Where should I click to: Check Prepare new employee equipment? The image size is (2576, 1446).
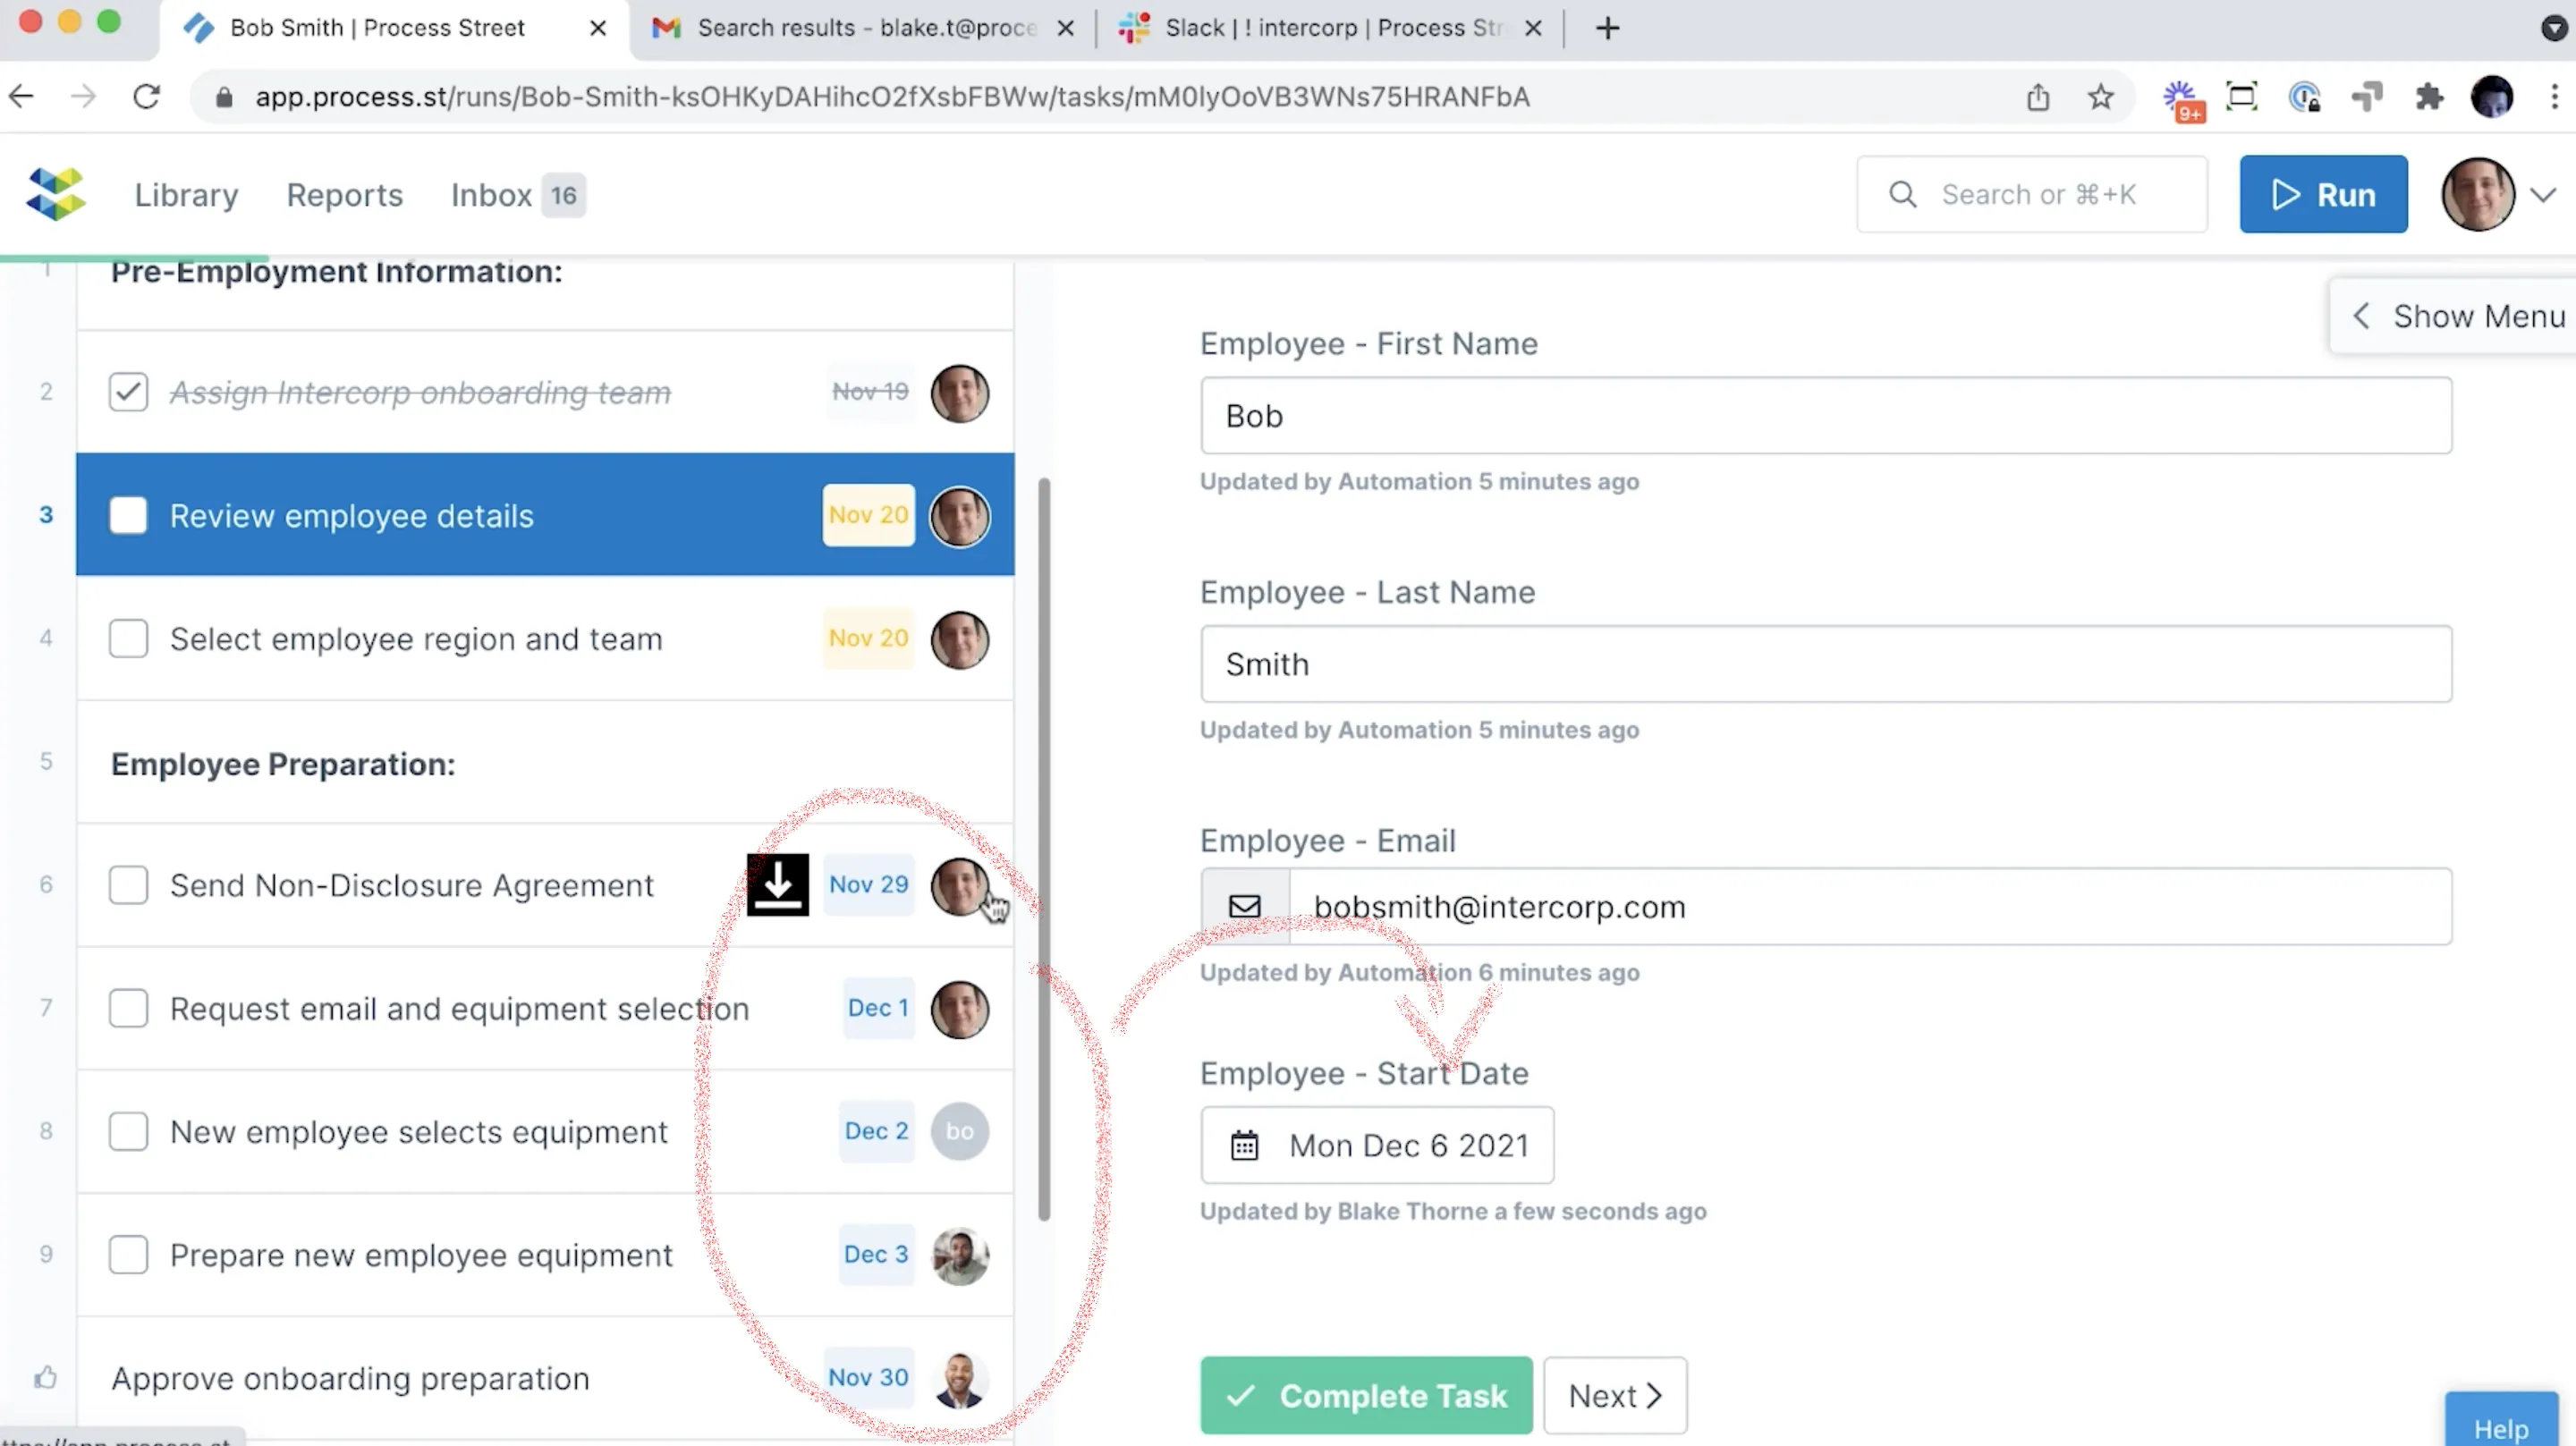point(128,1255)
